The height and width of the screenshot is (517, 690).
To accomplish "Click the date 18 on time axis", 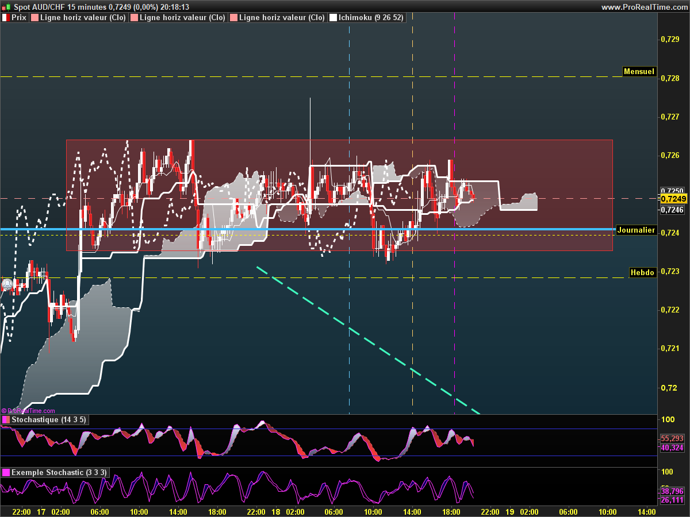I will click(x=275, y=511).
